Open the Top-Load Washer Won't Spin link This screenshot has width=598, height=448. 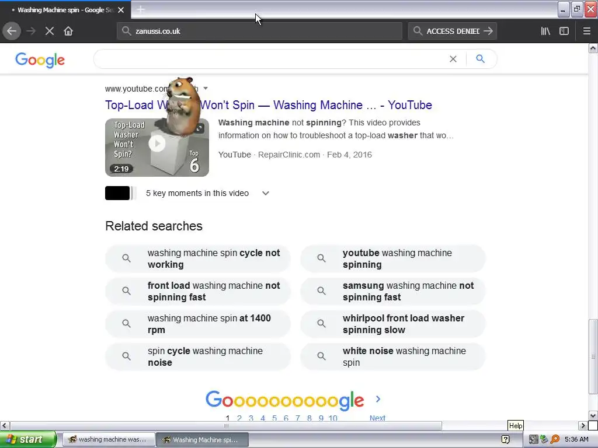[x=269, y=105]
